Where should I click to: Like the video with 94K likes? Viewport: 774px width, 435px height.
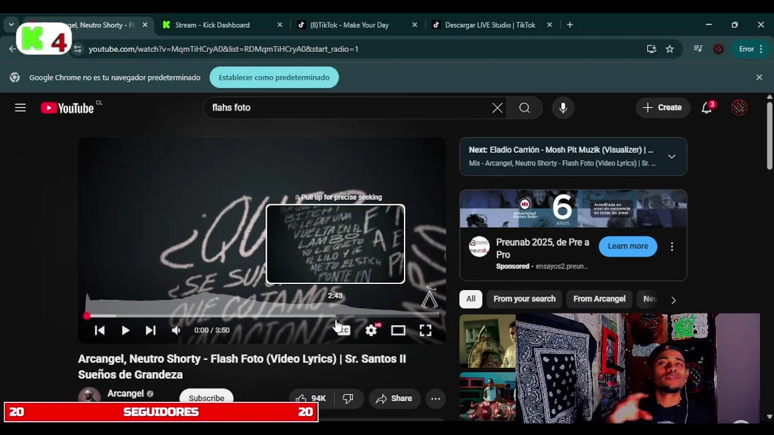click(310, 398)
